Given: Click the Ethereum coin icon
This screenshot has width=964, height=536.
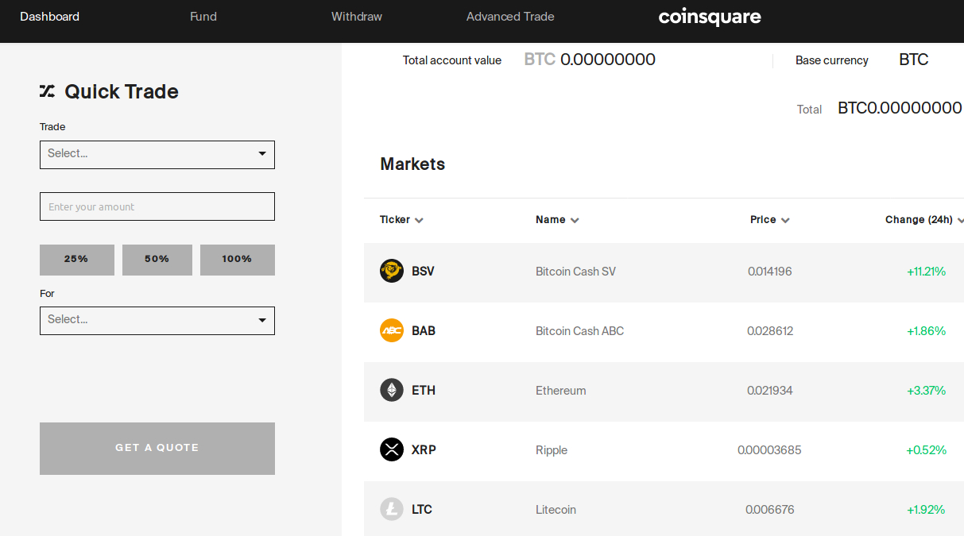Looking at the screenshot, I should [392, 390].
